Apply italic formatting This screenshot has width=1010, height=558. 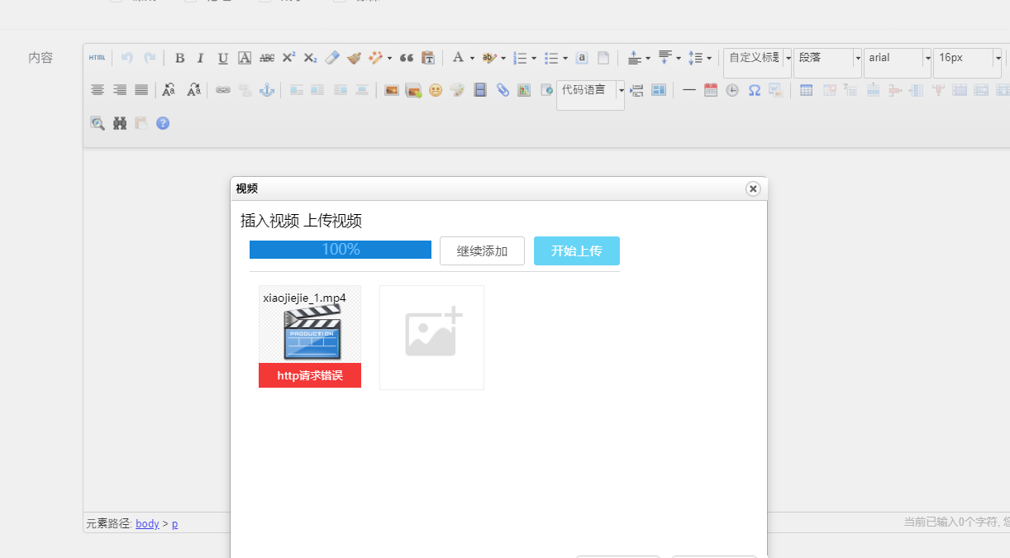(200, 58)
